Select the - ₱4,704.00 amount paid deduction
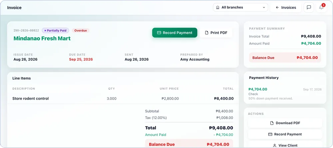This screenshot has height=148, width=333. (223, 135)
